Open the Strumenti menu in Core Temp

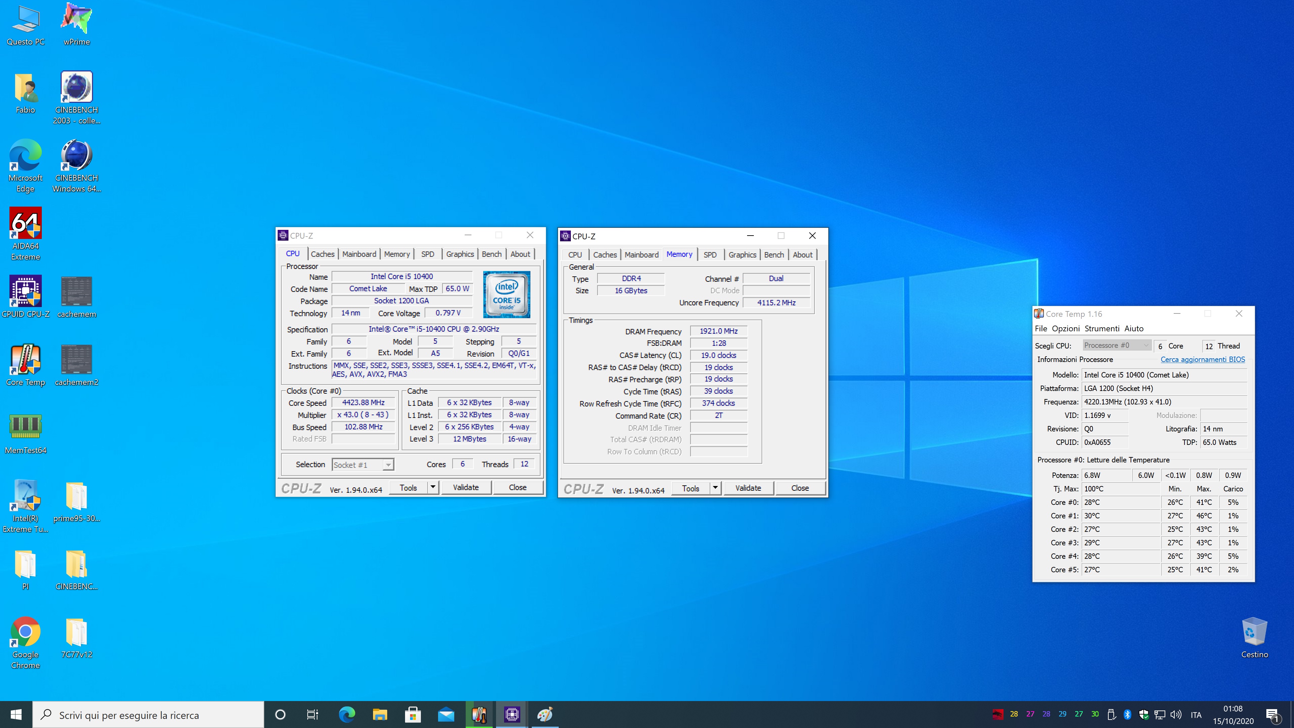point(1102,329)
